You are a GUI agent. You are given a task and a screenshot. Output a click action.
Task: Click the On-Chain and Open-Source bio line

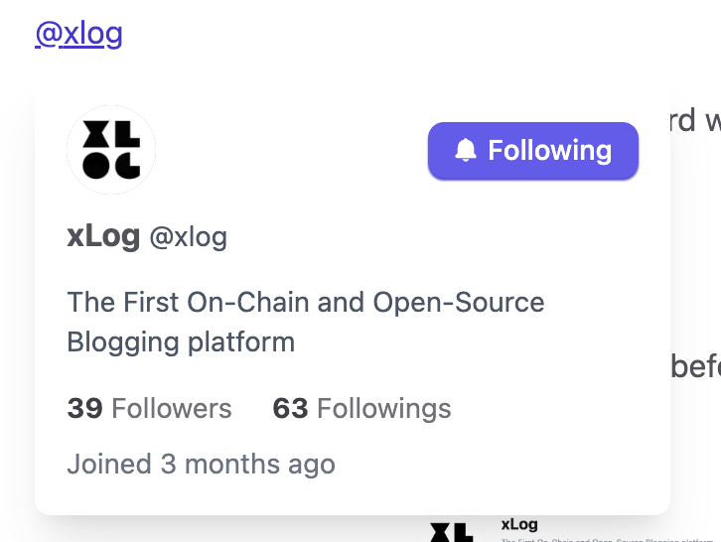(x=306, y=302)
